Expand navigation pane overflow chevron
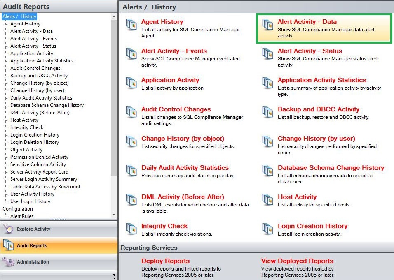 pyautogui.click(x=114, y=276)
